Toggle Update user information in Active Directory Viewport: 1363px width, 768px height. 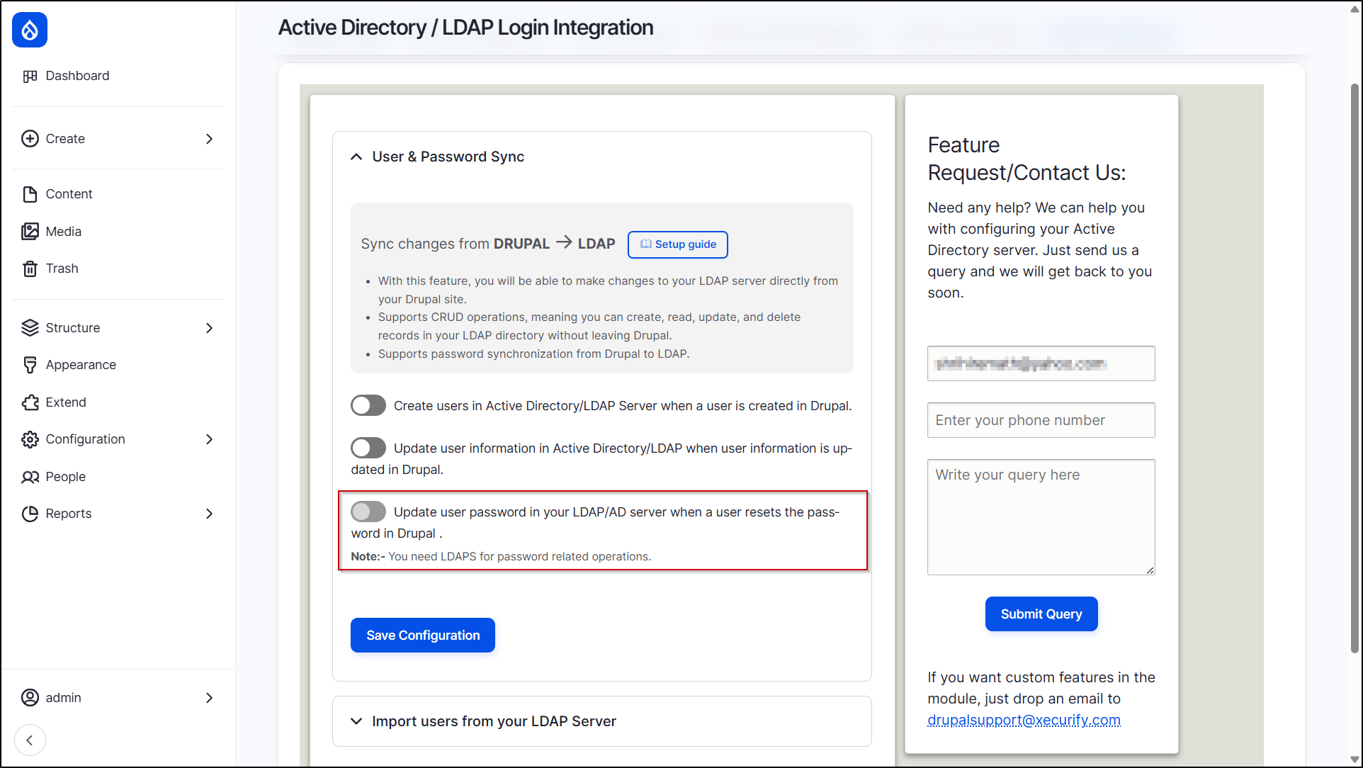(368, 448)
